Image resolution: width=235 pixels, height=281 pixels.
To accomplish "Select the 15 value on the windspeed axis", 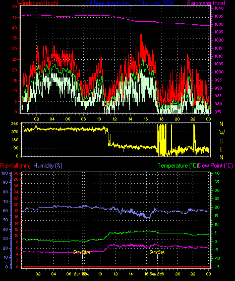I will 15,81.
